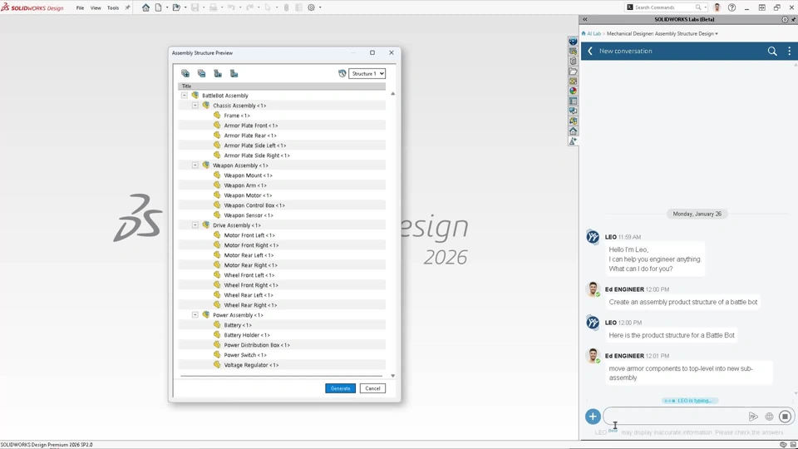Select the AI assistant task pane tab

(x=573, y=141)
